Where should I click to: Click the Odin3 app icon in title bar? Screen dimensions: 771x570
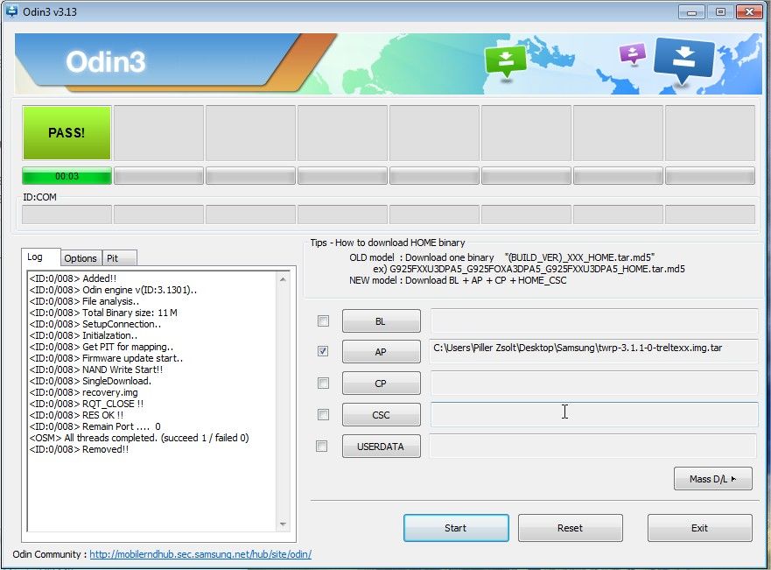[11, 11]
